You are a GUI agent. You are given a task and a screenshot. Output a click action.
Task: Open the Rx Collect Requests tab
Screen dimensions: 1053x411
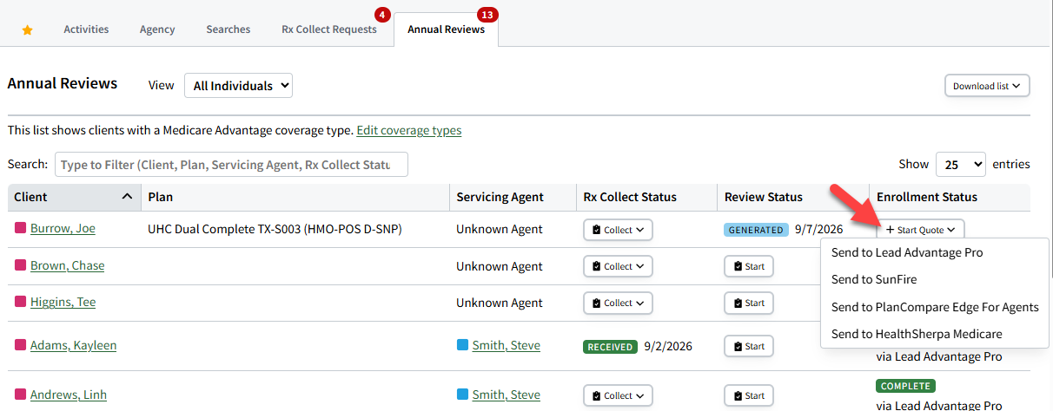click(329, 29)
